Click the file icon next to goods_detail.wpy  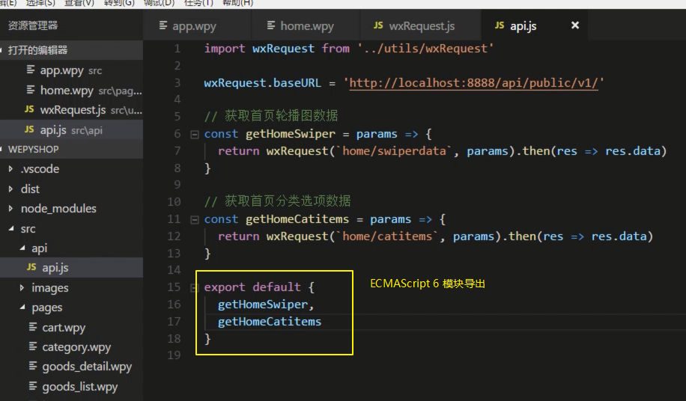coord(33,366)
